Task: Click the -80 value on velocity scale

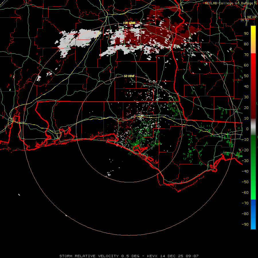Action: [245, 214]
